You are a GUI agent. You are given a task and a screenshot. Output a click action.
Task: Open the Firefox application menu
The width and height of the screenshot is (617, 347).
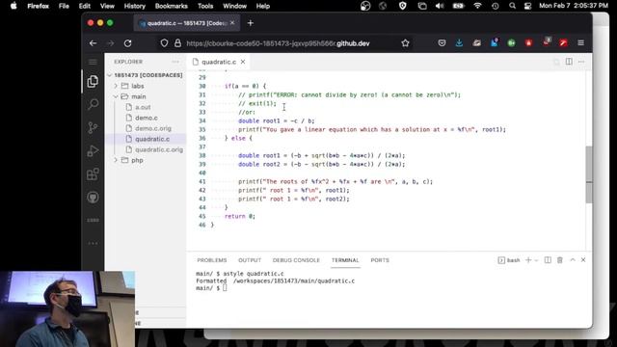580,42
